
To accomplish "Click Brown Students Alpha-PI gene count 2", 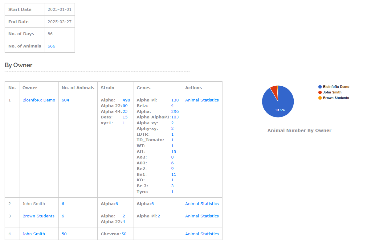I will (159, 216).
